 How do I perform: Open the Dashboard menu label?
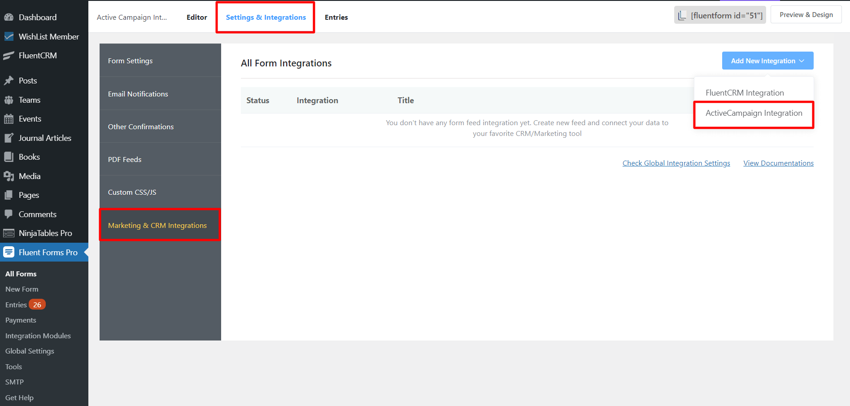coord(38,17)
